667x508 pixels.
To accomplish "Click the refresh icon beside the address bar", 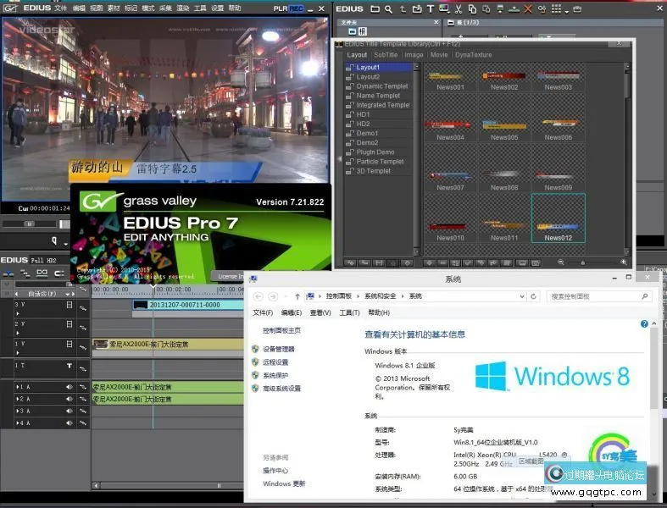I will 536,296.
